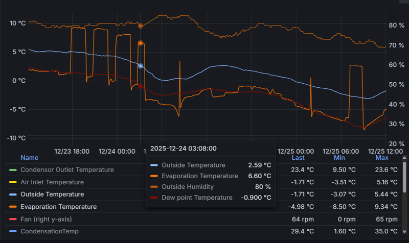Screen dimensions: 409x243
Task: Click the legend scrollbar down arrow
Action: click(404, 232)
